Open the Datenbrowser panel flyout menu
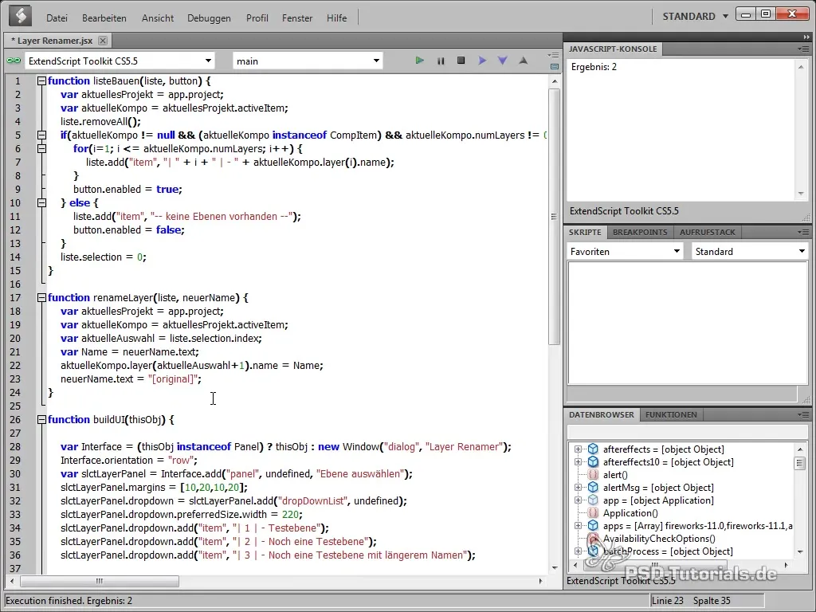Image resolution: width=816 pixels, height=612 pixels. tap(803, 414)
